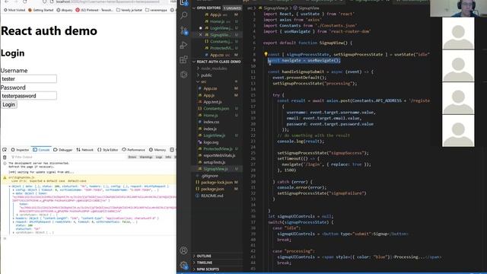The image size is (487, 274).
Task: Click the SignupView breadcrumb above the code
Action: (306, 8)
